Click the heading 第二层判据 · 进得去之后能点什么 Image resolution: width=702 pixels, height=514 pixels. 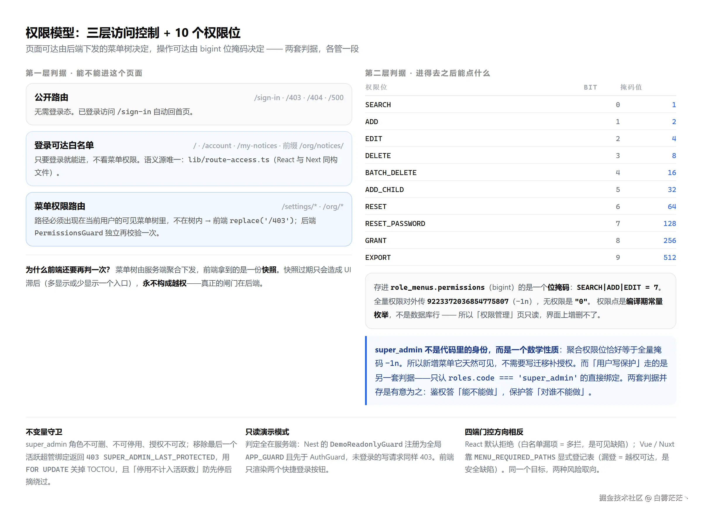pos(427,73)
